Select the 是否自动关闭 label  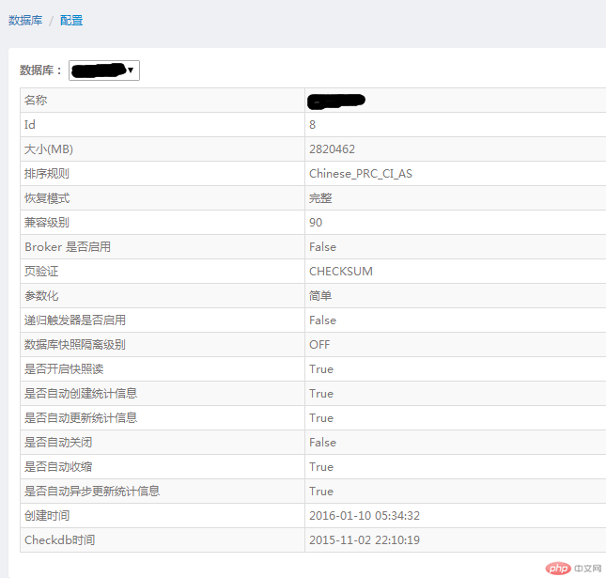(x=58, y=443)
